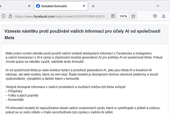Image resolution: width=170 pixels, height=115 pixels.
Task: Close the partially visible left tab
Action: tap(29, 6)
